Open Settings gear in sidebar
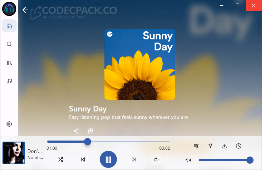 click(x=9, y=124)
